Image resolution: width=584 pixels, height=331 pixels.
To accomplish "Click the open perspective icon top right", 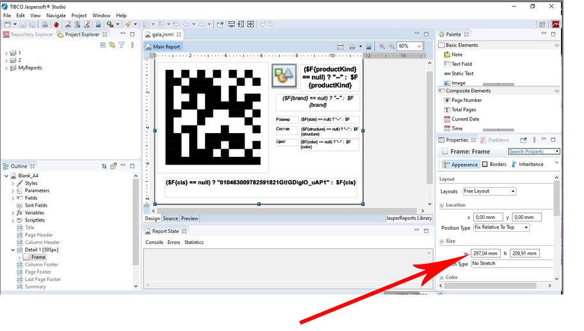I will point(542,24).
